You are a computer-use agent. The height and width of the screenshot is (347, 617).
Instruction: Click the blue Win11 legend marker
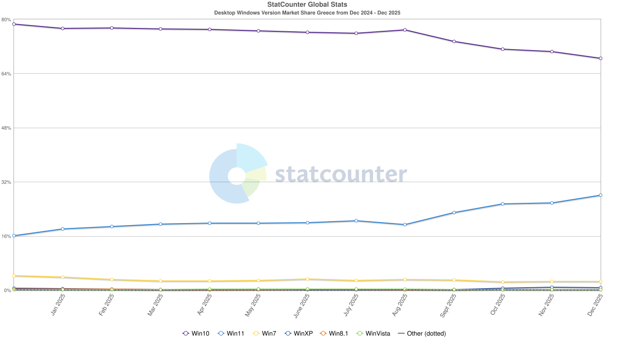tap(221, 333)
